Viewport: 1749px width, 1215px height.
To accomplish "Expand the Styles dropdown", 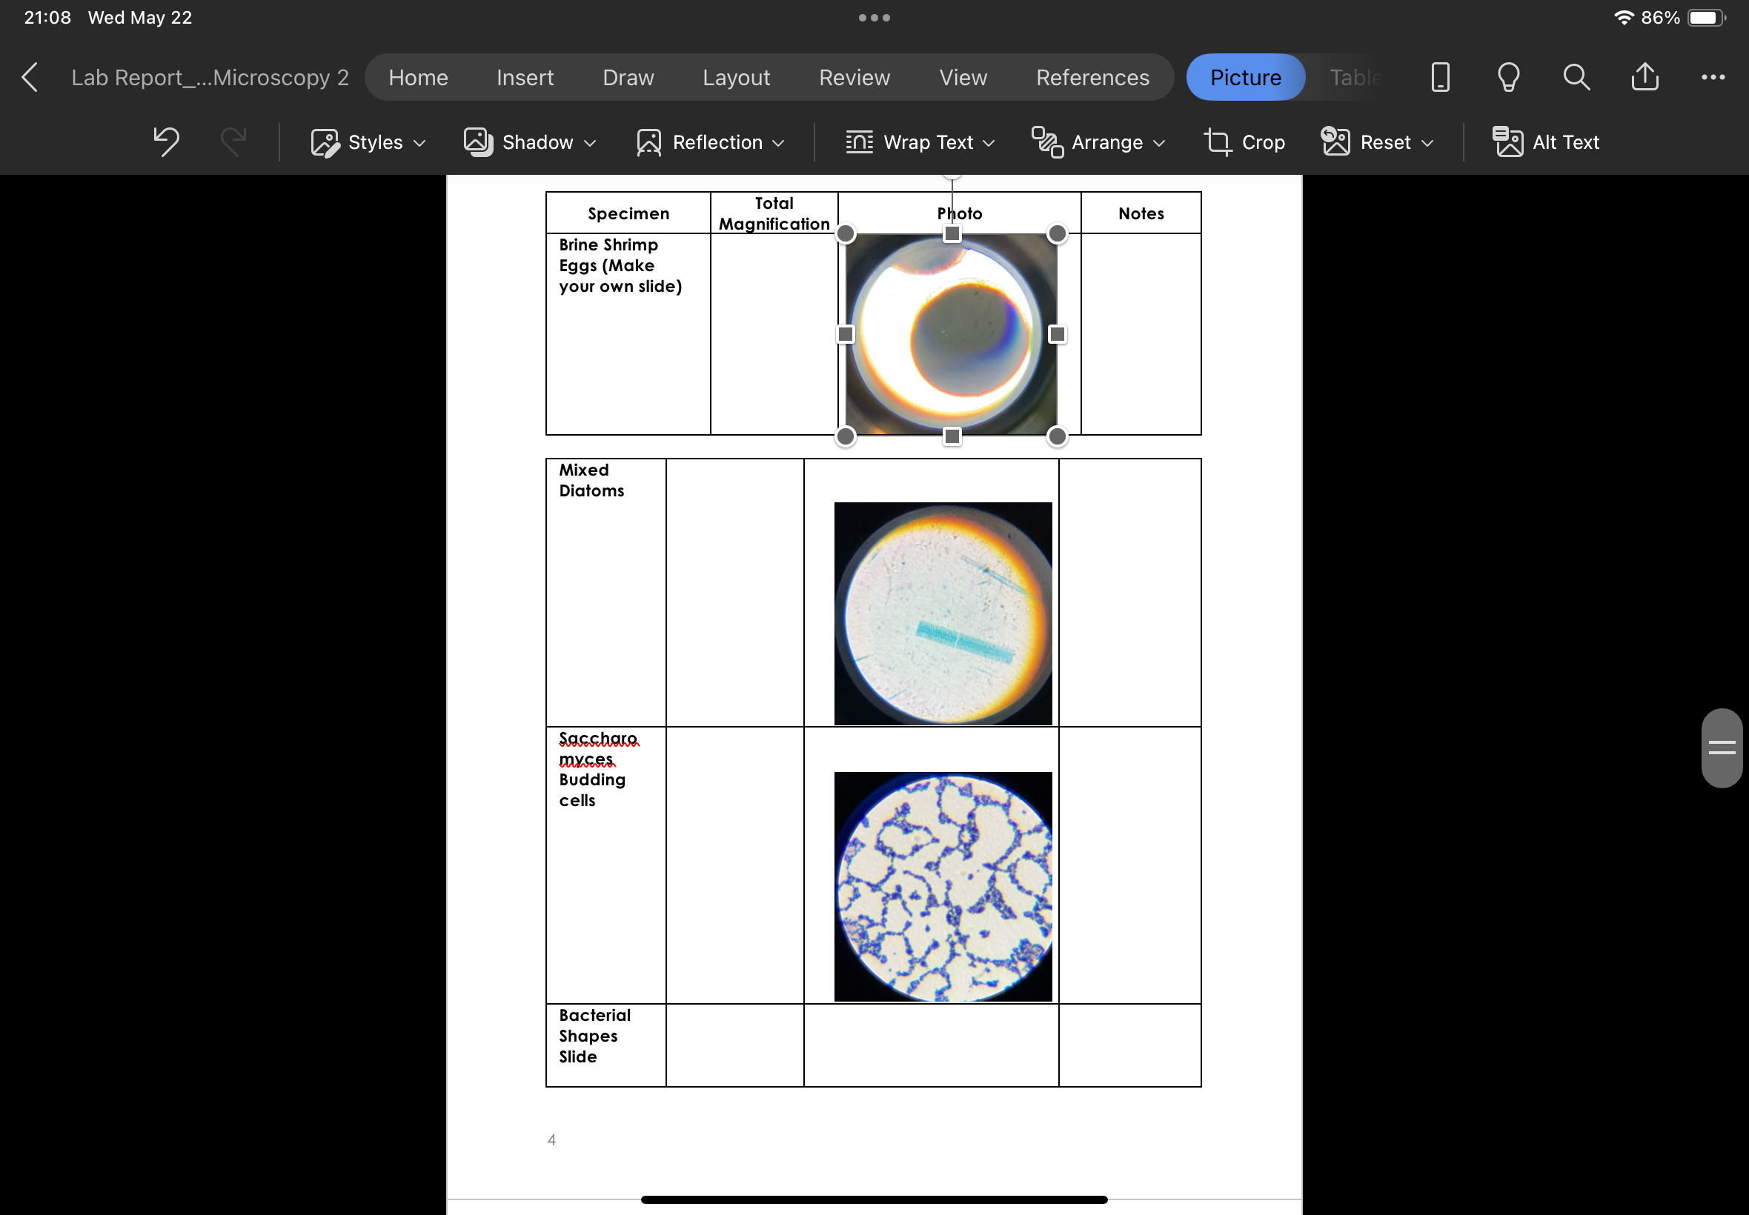I will click(x=368, y=142).
